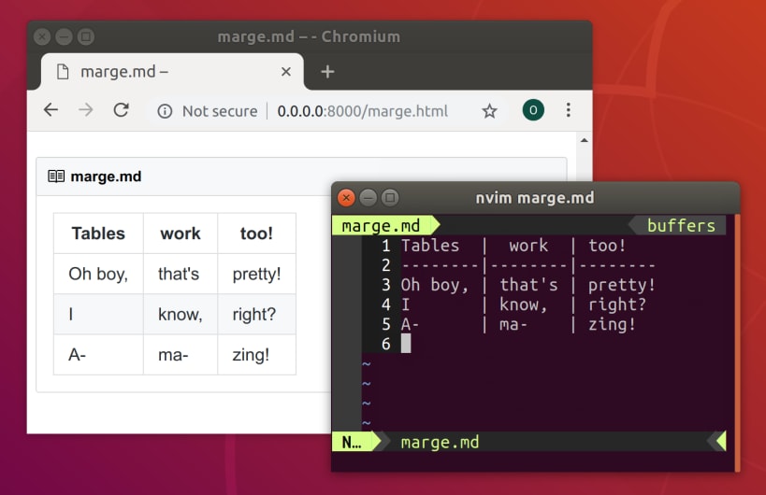Click the ma- cell in rendered table
The image size is (766, 495).
[x=181, y=355]
